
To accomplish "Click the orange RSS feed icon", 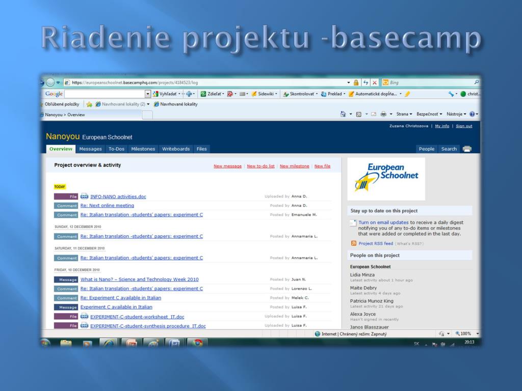I will (354, 243).
